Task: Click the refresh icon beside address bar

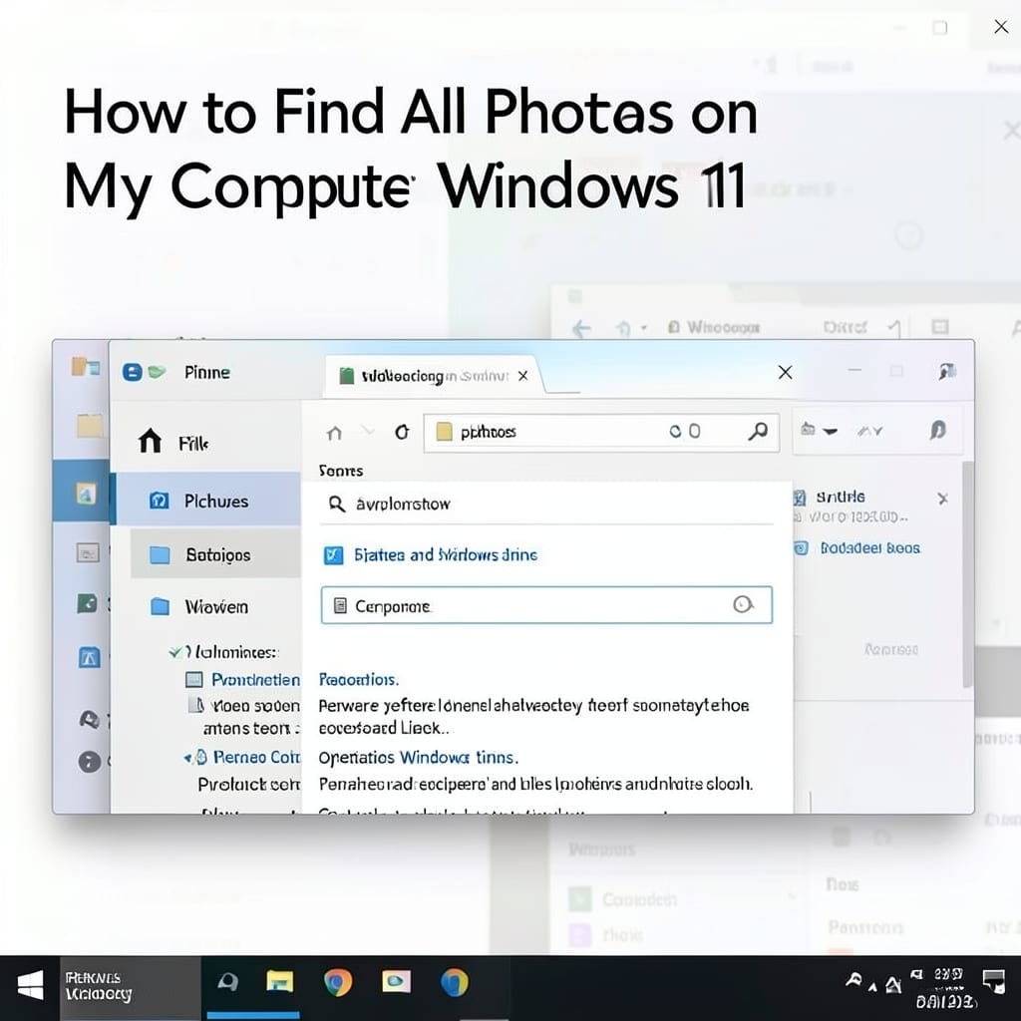Action: click(403, 432)
